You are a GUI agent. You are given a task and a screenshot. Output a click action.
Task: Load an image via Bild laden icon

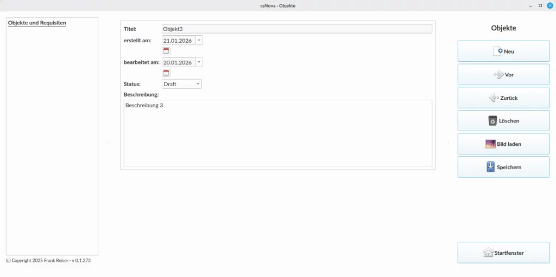click(490, 144)
